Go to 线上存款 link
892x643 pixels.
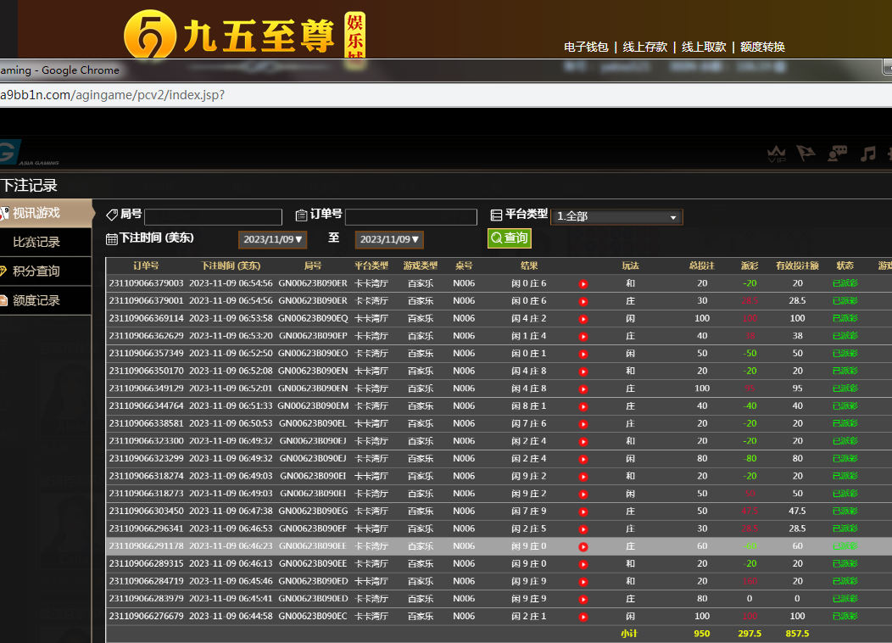click(x=644, y=47)
